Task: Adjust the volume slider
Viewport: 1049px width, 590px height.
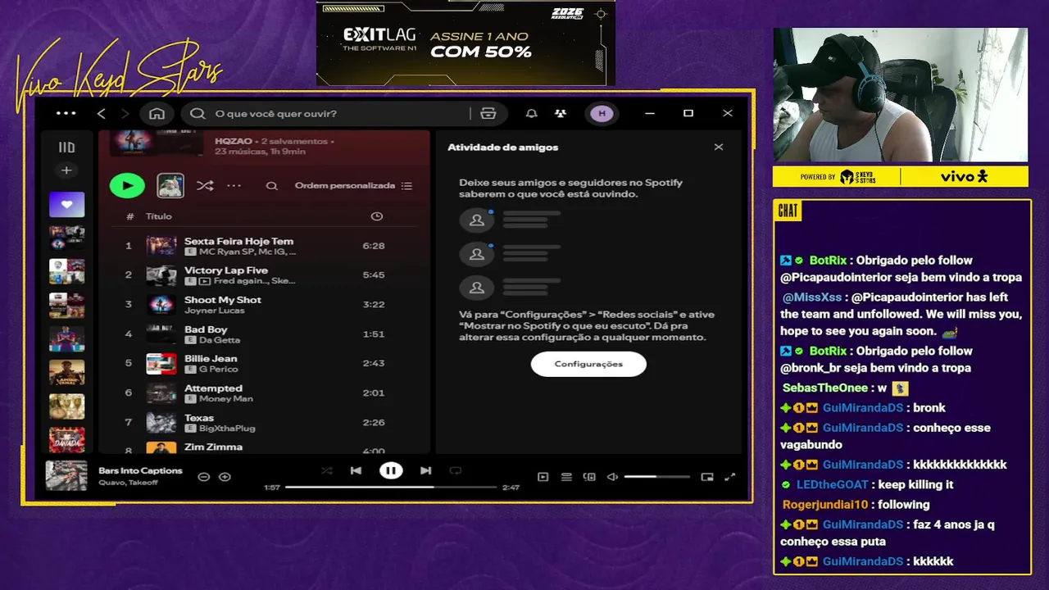Action: point(656,477)
